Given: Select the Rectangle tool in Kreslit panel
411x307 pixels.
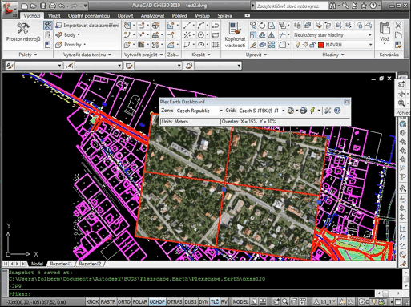Looking at the screenshot, I should pos(216,35).
